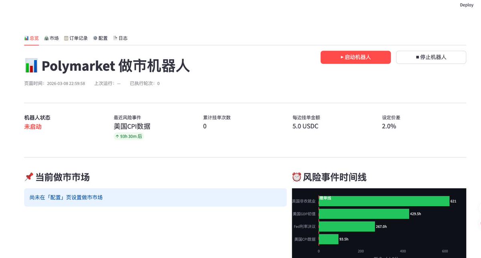Click the bar chart icon beside Polymarket title
Screen dimensions: 481x258
click(31, 66)
